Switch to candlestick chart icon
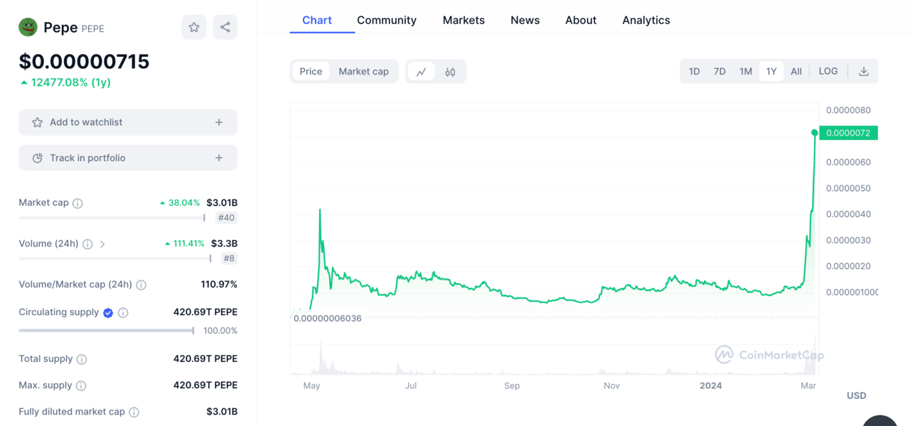 tap(450, 72)
